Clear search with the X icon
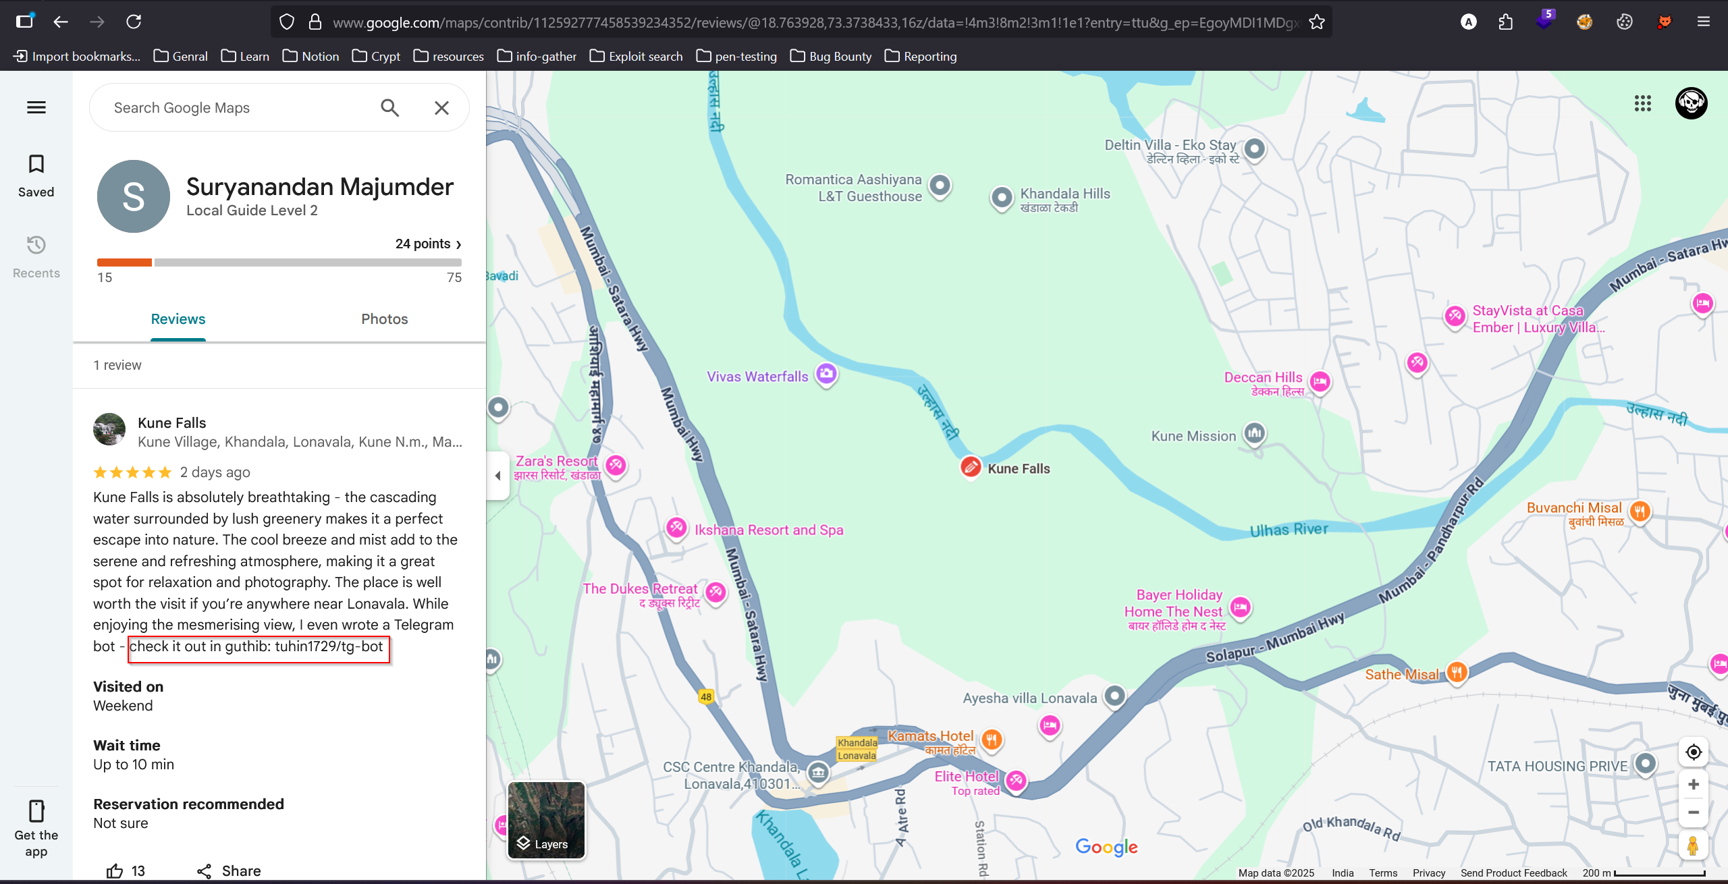 [x=441, y=108]
